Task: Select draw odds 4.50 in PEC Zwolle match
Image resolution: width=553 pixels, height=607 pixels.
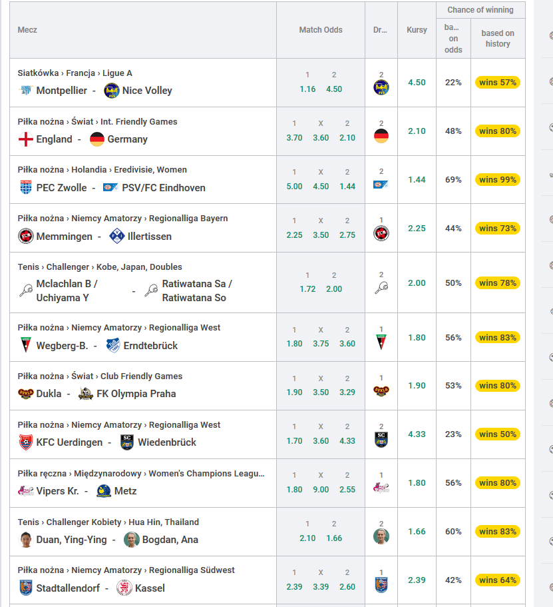Action: pos(321,187)
